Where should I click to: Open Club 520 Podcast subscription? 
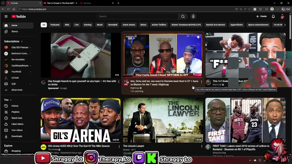coord(18,47)
